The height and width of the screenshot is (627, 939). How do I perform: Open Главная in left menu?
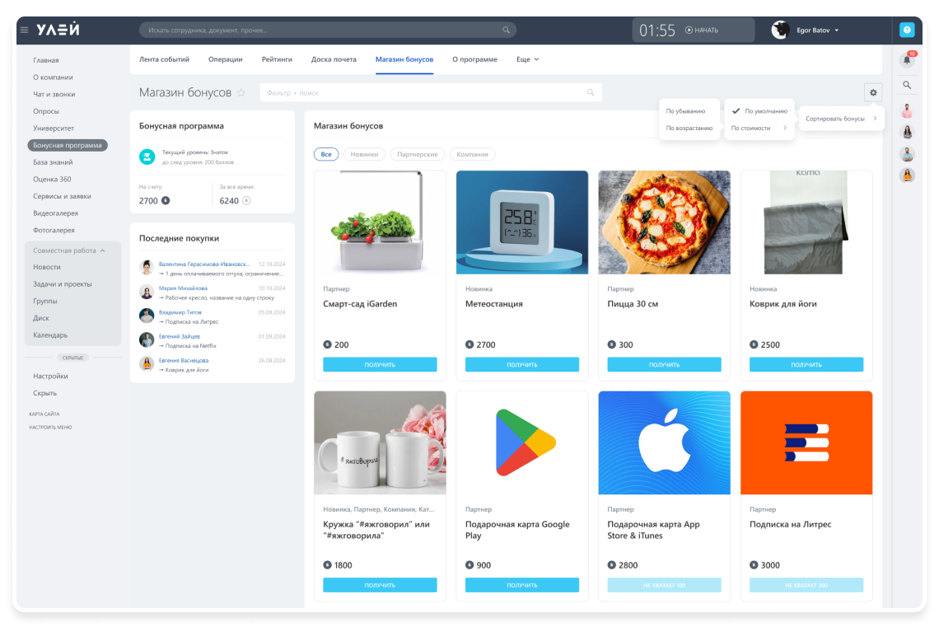click(46, 60)
